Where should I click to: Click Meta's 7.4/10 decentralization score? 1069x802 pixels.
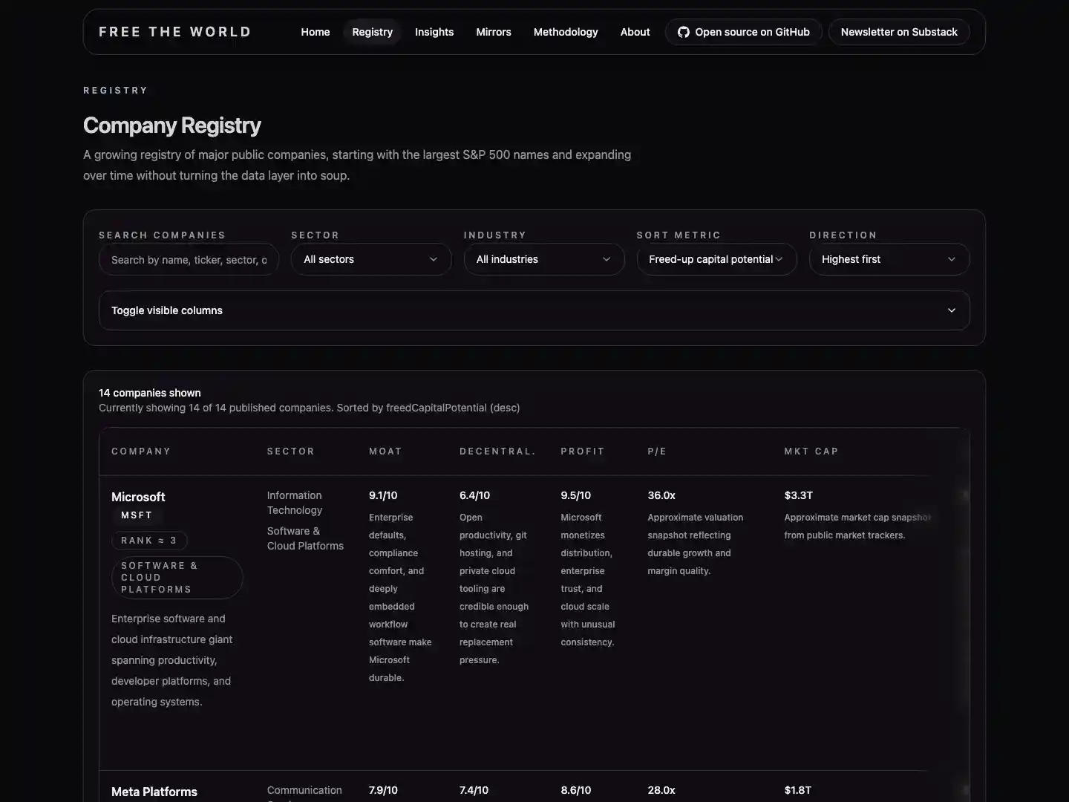[x=474, y=790]
